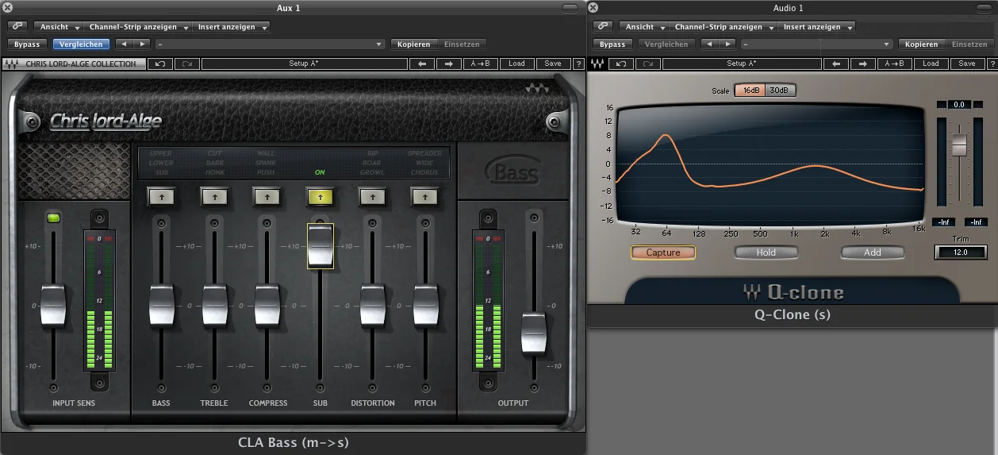
Task: Select 16dB scale in Q-Clone
Action: [x=749, y=91]
